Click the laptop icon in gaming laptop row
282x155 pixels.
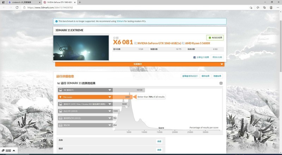[x=61, y=118]
